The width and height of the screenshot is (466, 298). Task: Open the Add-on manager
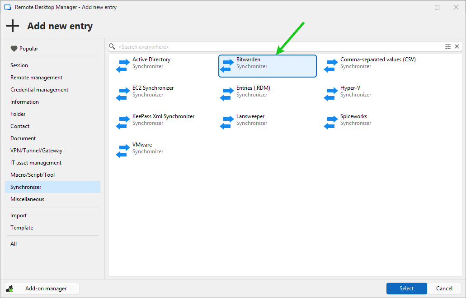[x=42, y=289]
